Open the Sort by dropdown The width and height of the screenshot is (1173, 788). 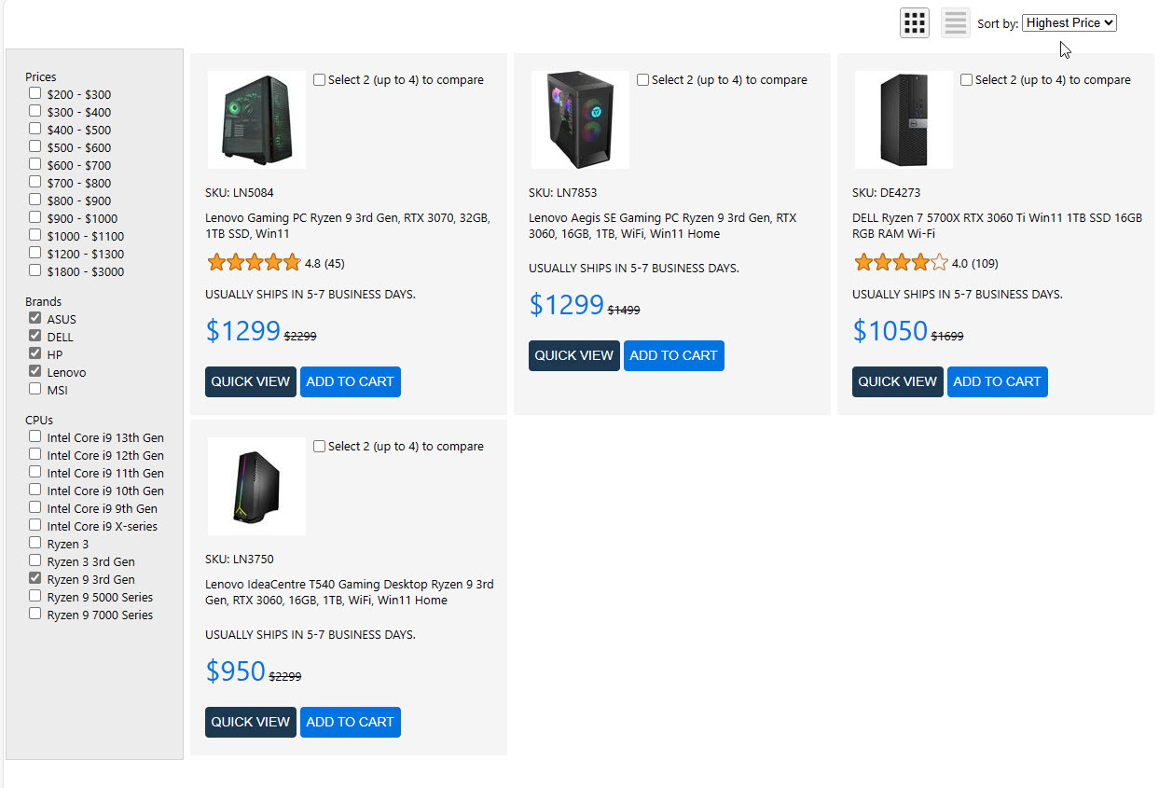pos(1069,23)
